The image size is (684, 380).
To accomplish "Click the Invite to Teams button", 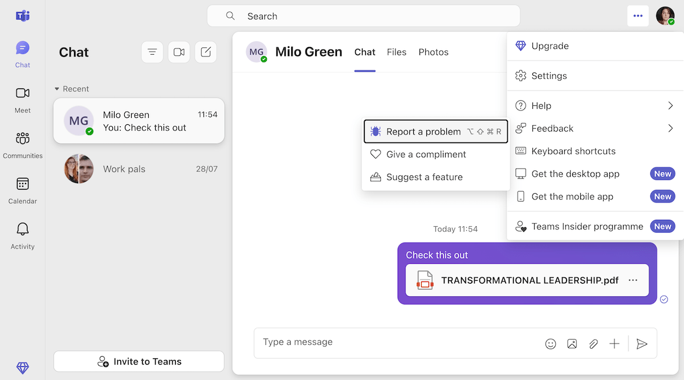I will point(139,361).
